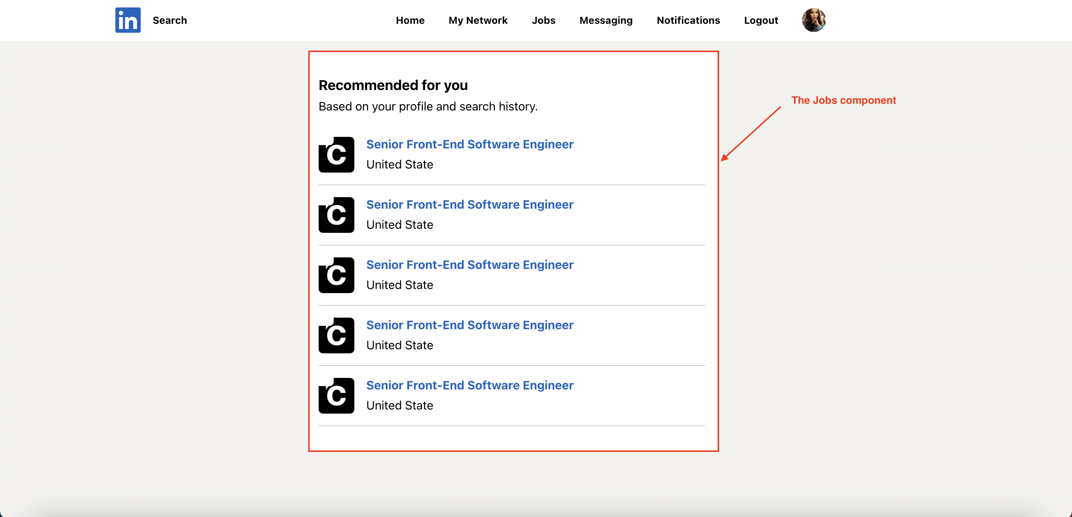This screenshot has height=517, width=1072.
Task: Open Messaging from the navbar
Action: tap(606, 20)
